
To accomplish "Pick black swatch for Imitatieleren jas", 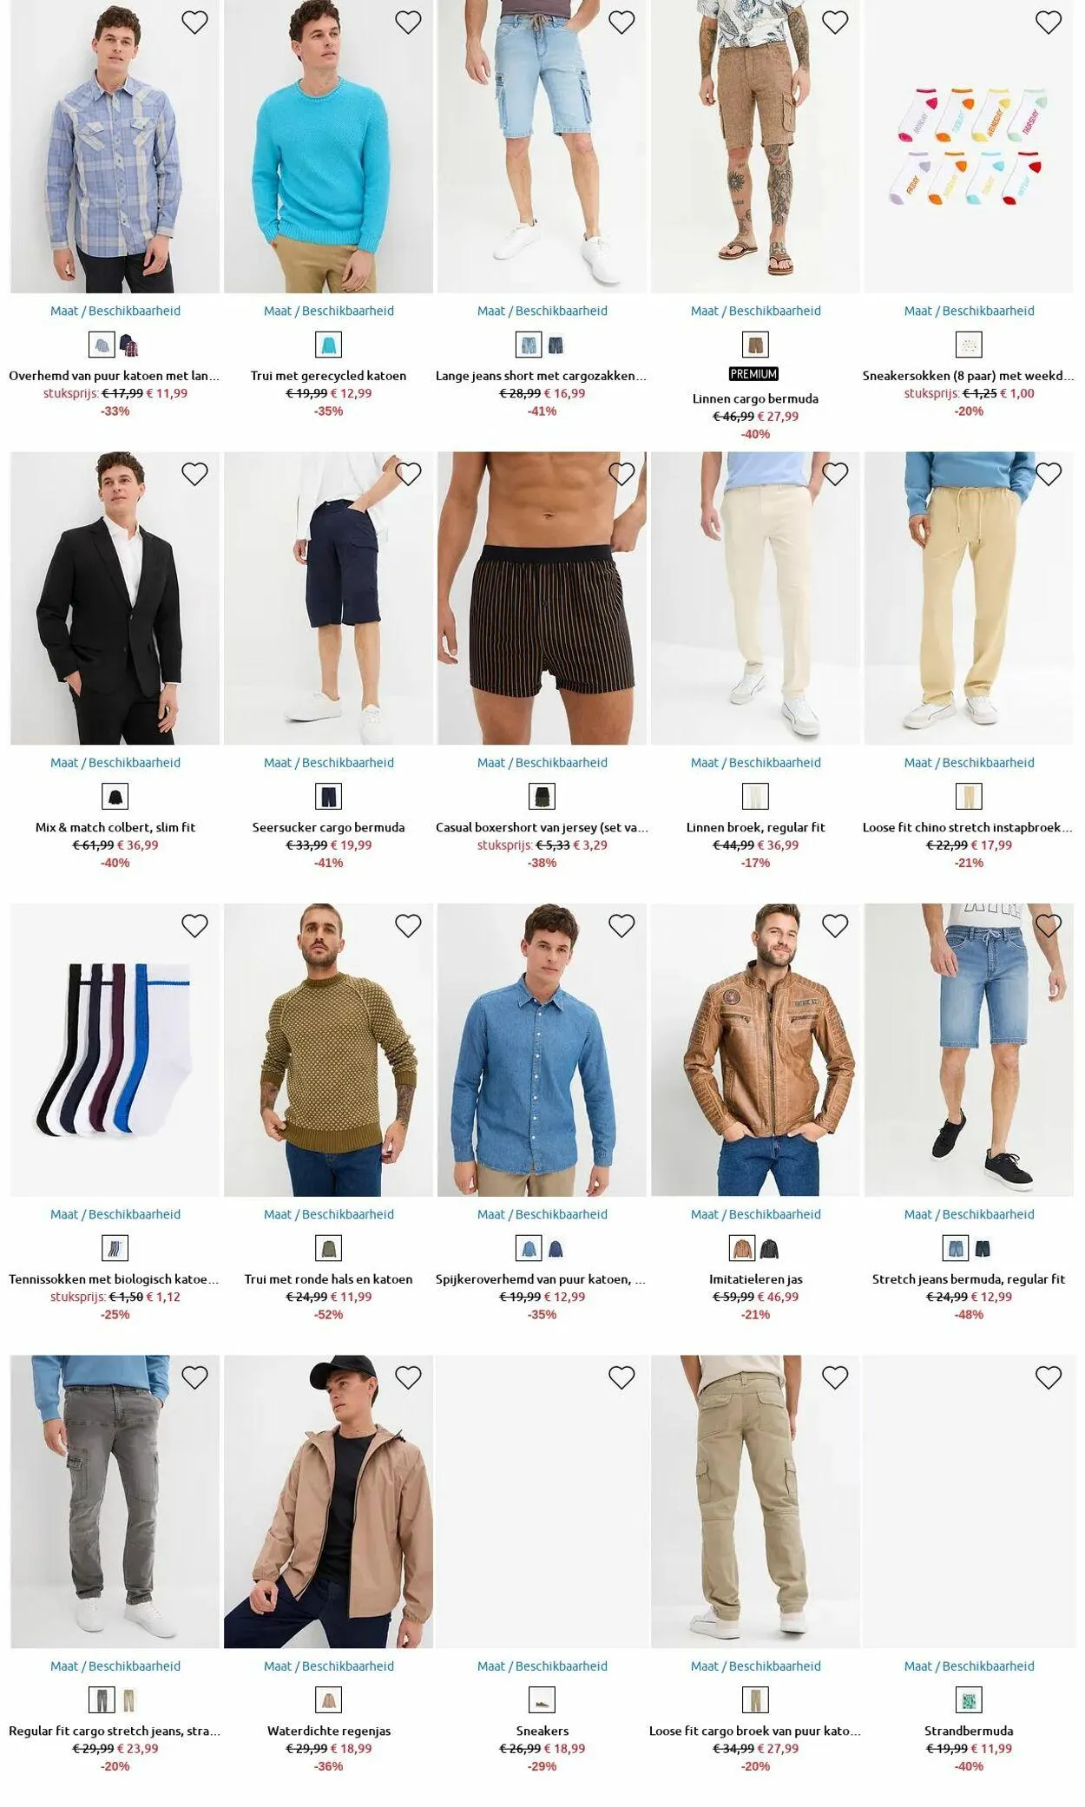I will (x=770, y=1249).
